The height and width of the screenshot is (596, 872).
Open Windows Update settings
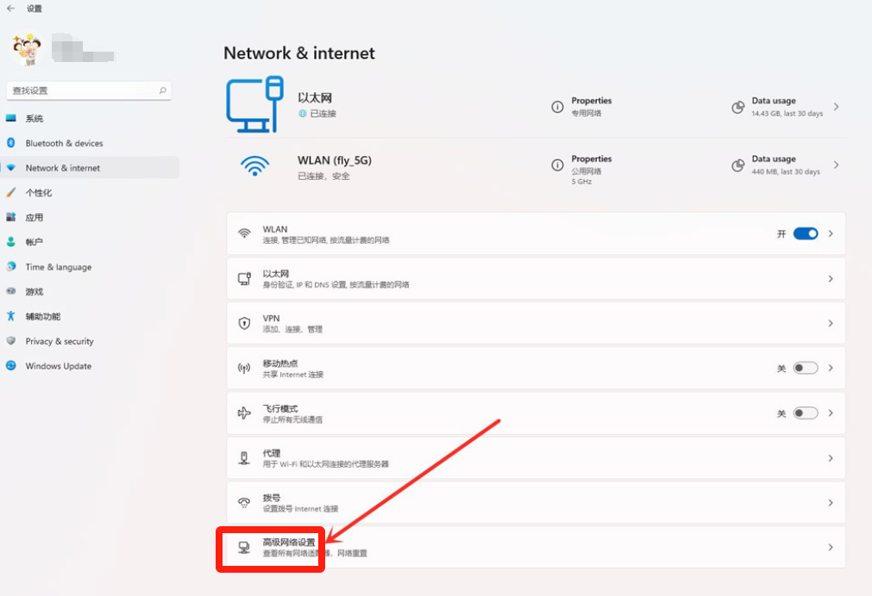[x=90, y=366]
